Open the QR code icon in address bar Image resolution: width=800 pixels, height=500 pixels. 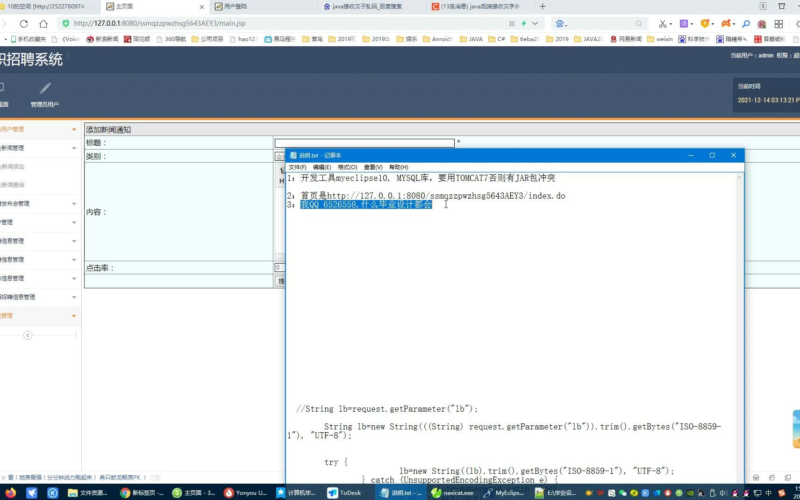(512, 23)
